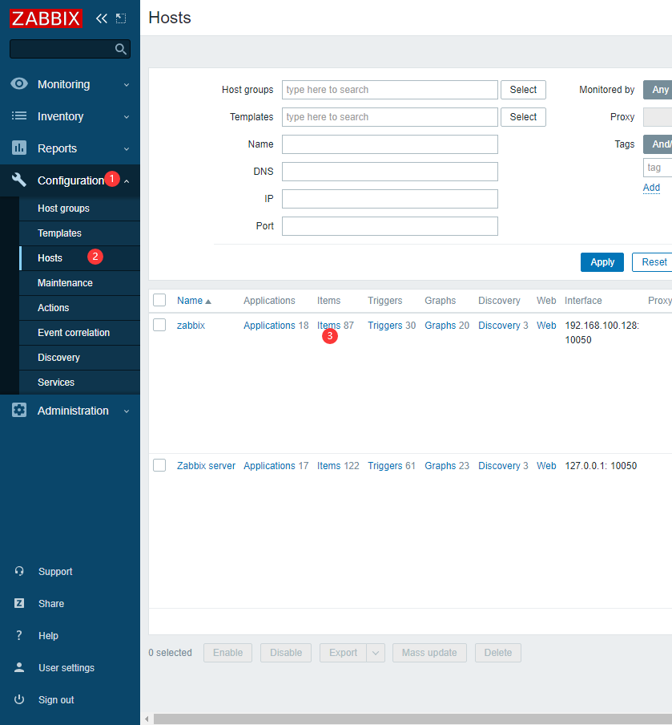Open Templates submenu item

79,233
